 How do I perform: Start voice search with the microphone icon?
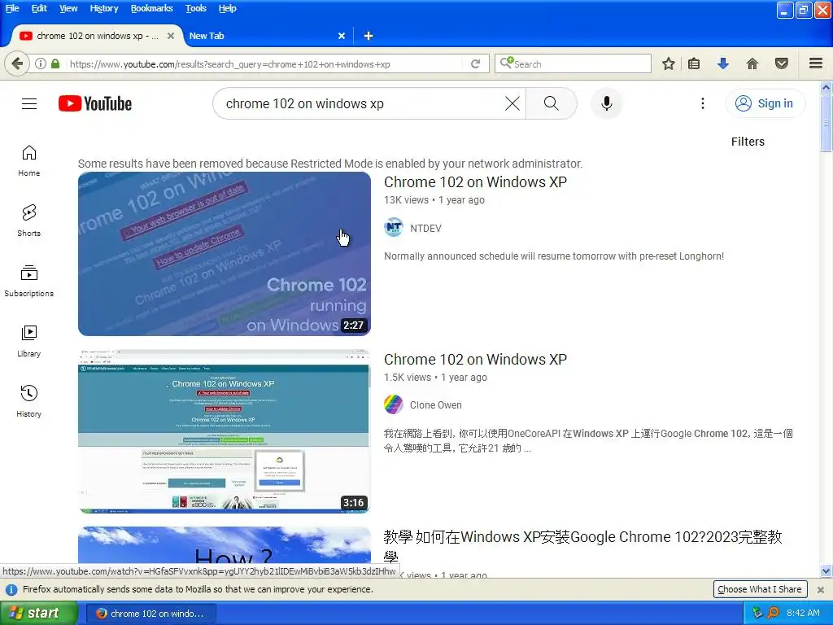click(606, 103)
